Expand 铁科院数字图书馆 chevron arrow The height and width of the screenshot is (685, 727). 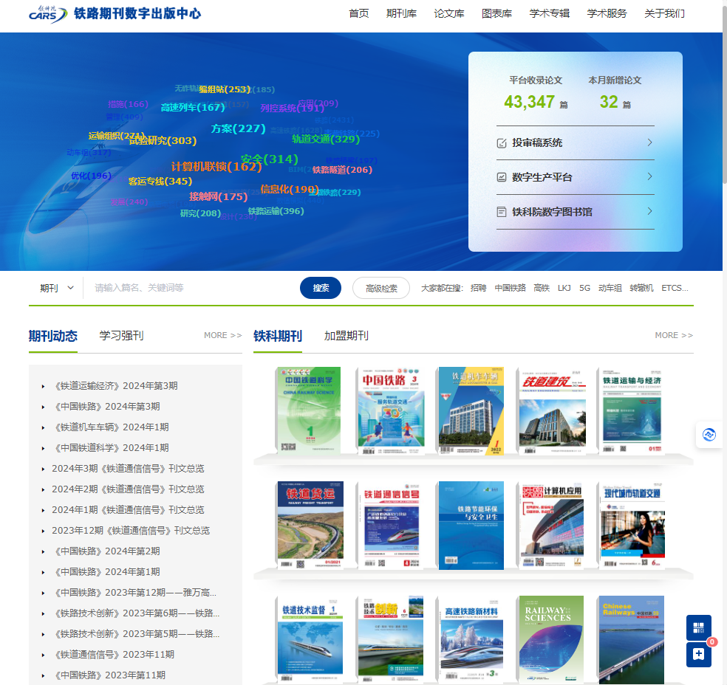pos(649,211)
